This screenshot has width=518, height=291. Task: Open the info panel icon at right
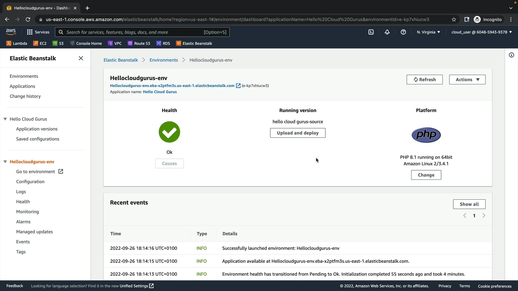(511, 55)
